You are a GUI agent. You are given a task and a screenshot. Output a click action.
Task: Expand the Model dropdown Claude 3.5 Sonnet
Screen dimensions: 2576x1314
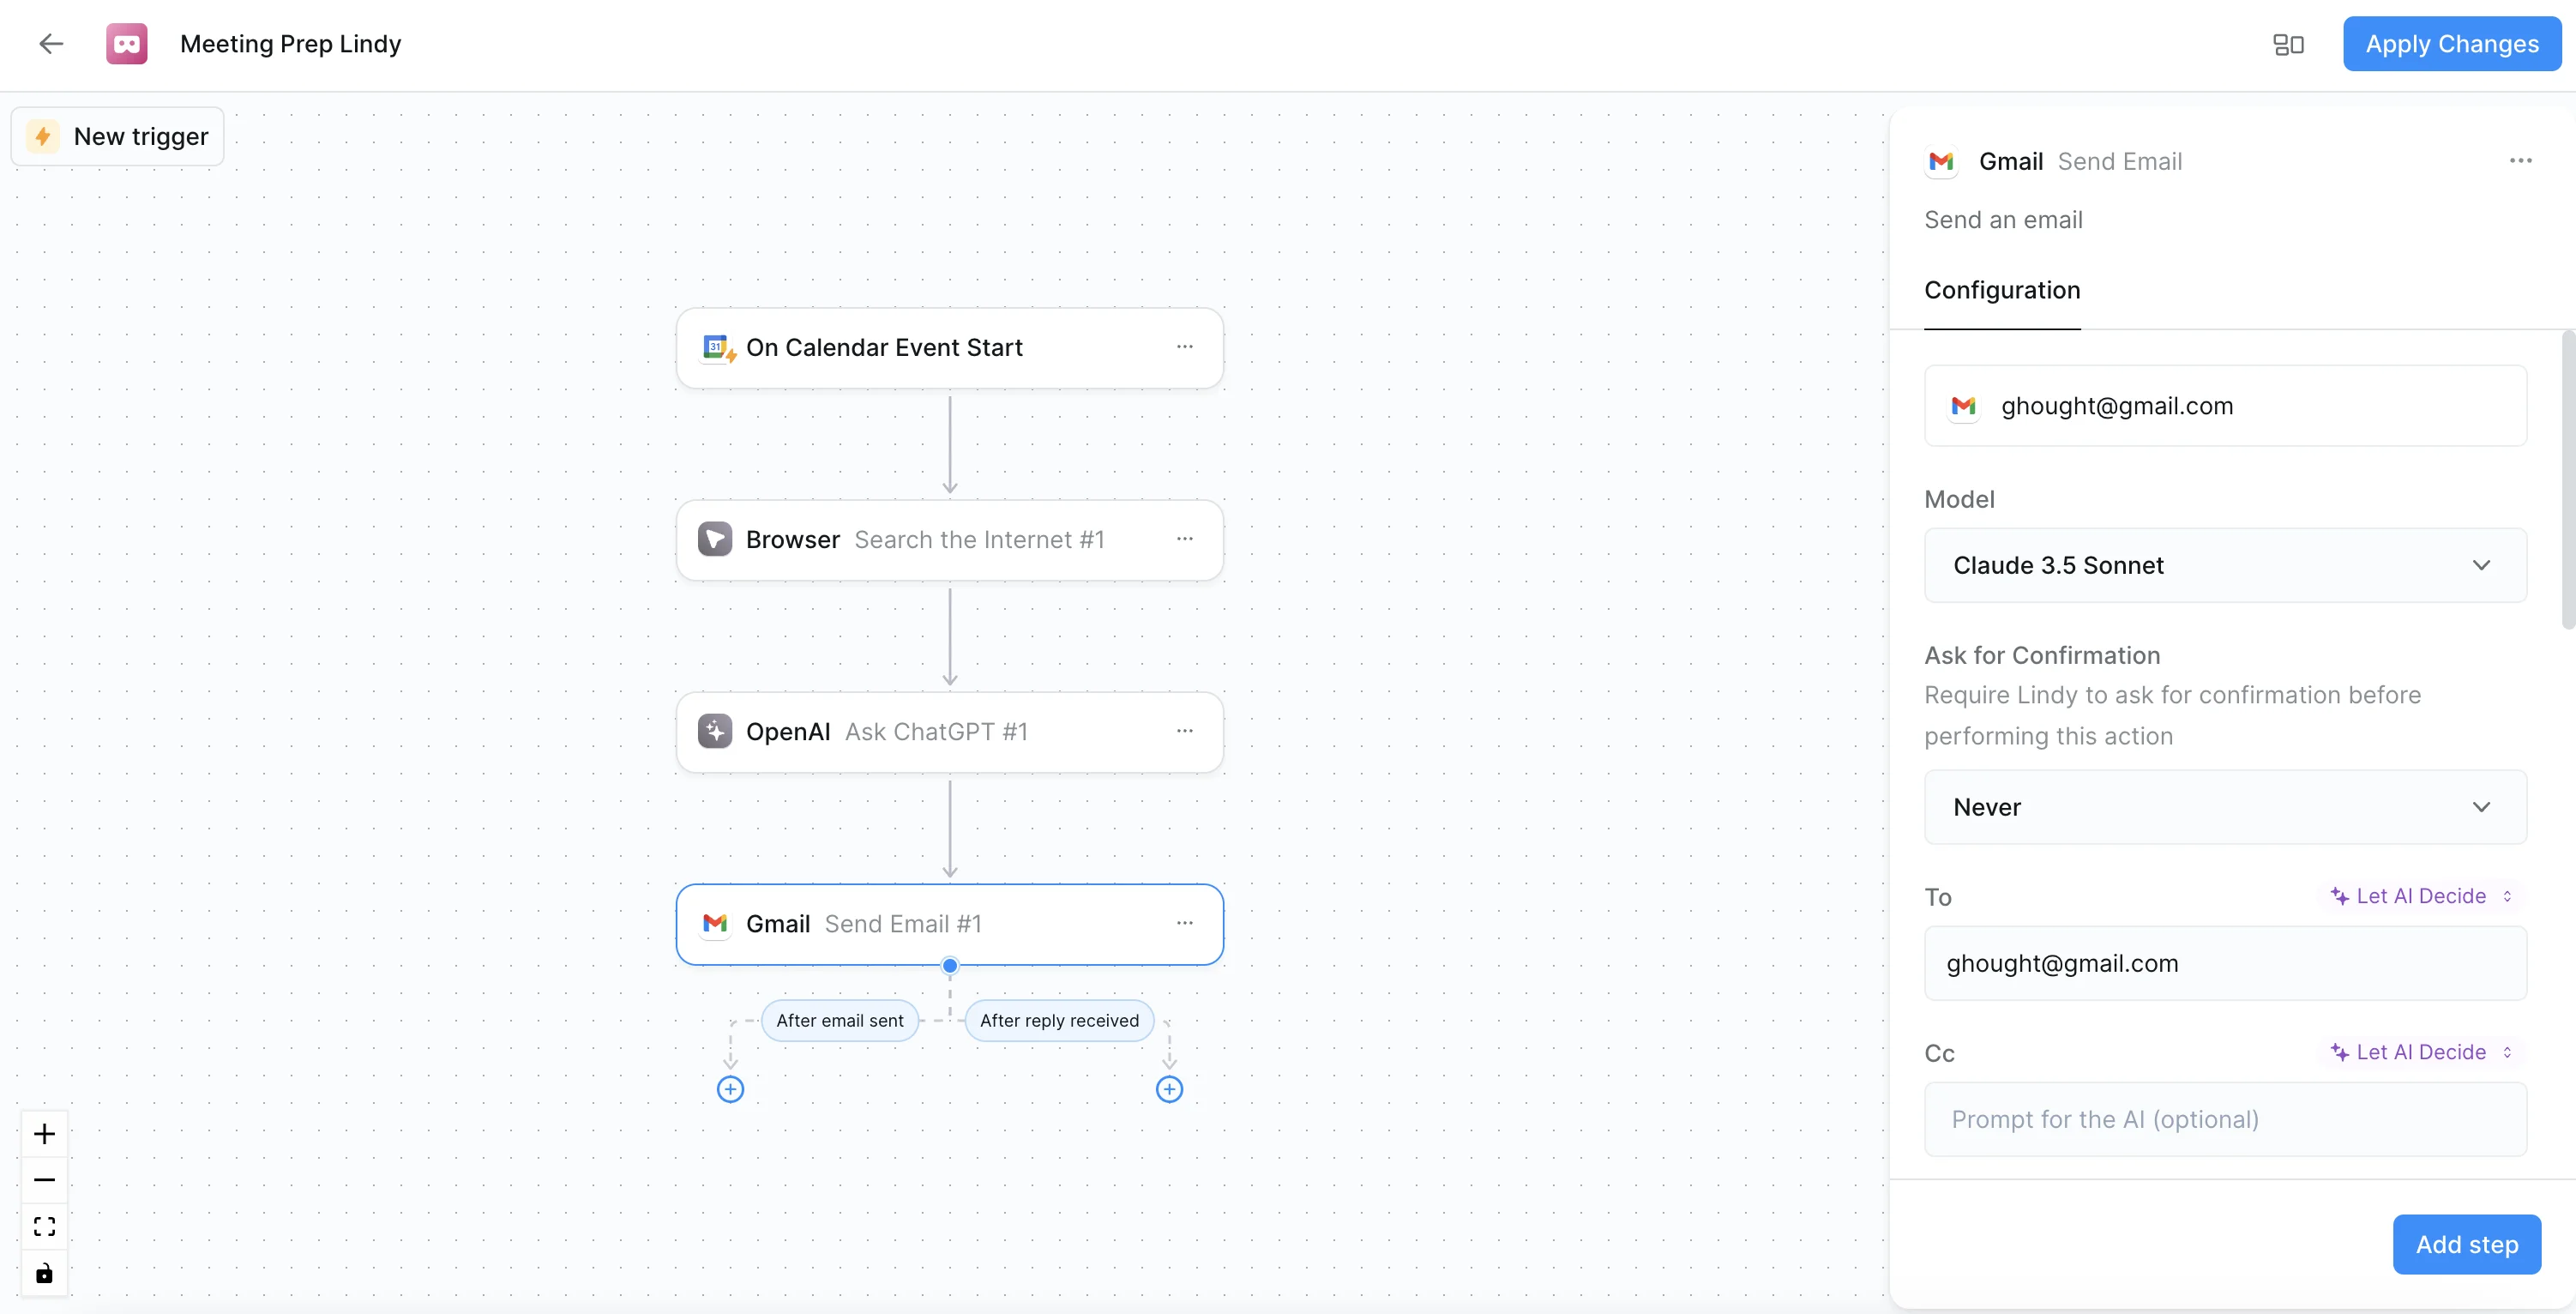point(2224,565)
